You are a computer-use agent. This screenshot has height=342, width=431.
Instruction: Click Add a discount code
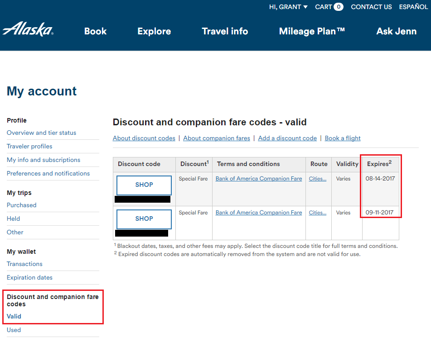[x=287, y=138]
